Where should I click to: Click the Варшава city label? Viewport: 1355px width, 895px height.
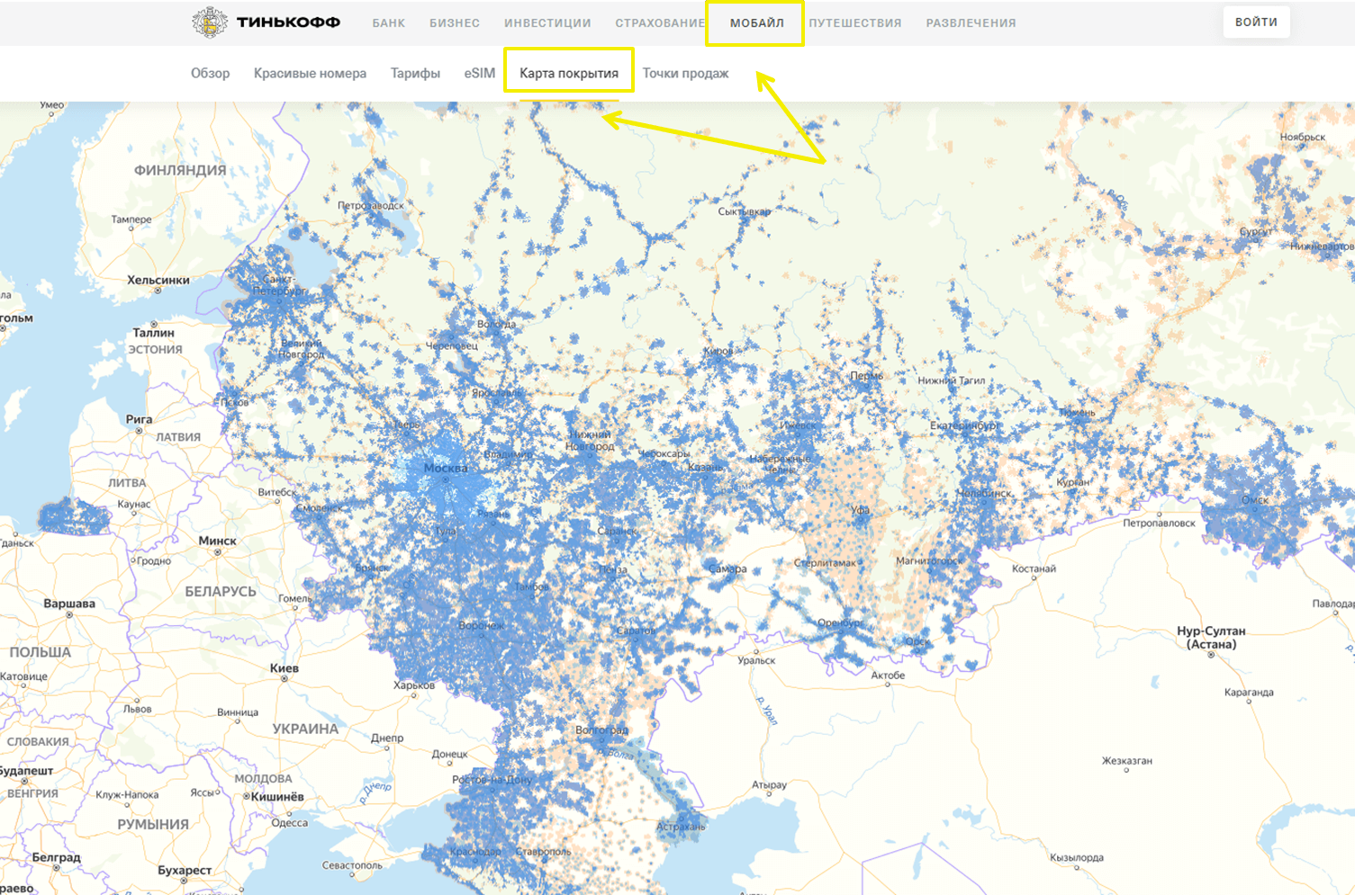pyautogui.click(x=69, y=604)
